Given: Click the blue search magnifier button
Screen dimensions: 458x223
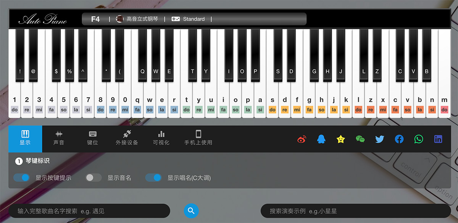Looking at the screenshot, I should pos(191,210).
